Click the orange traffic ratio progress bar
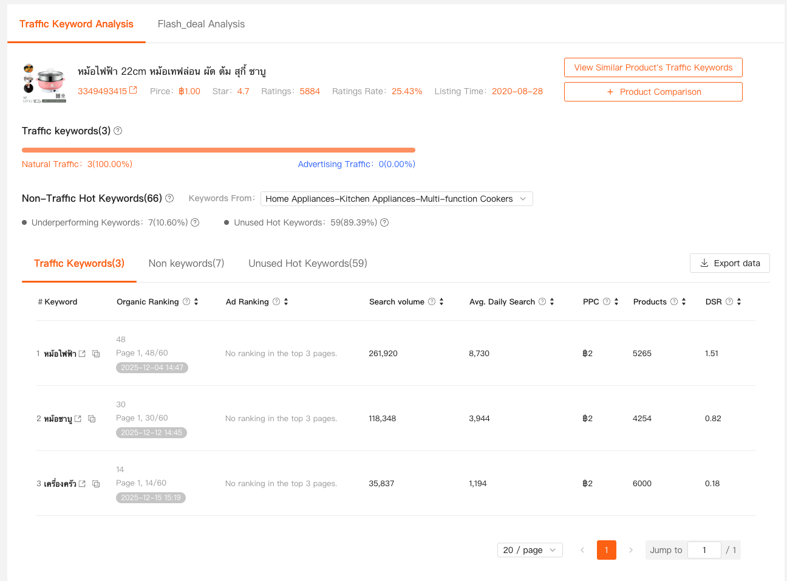Viewport: 787px width, 581px height. click(219, 150)
